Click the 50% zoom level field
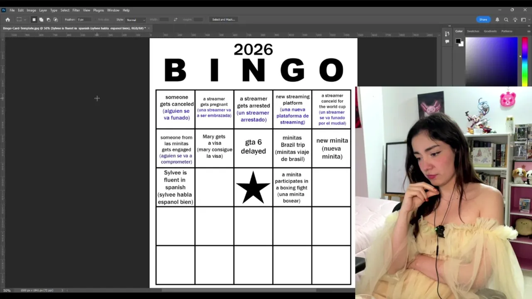The width and height of the screenshot is (532, 299). (7, 290)
